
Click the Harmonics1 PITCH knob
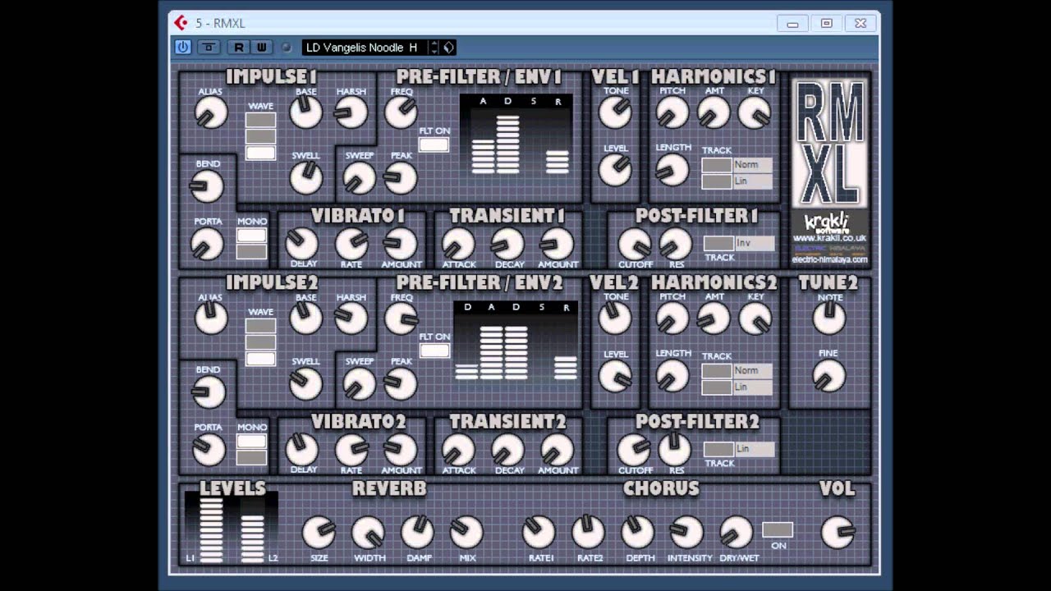click(672, 112)
